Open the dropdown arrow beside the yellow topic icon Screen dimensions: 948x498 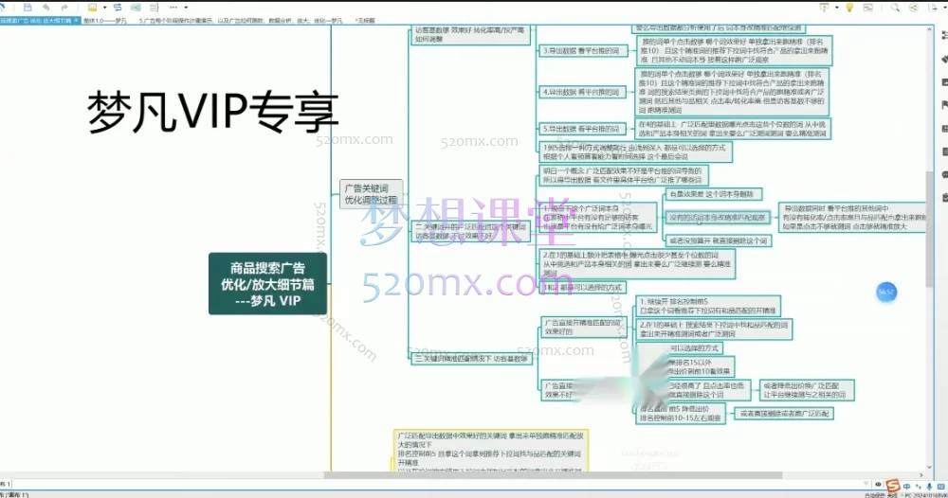pyautogui.click(x=104, y=8)
